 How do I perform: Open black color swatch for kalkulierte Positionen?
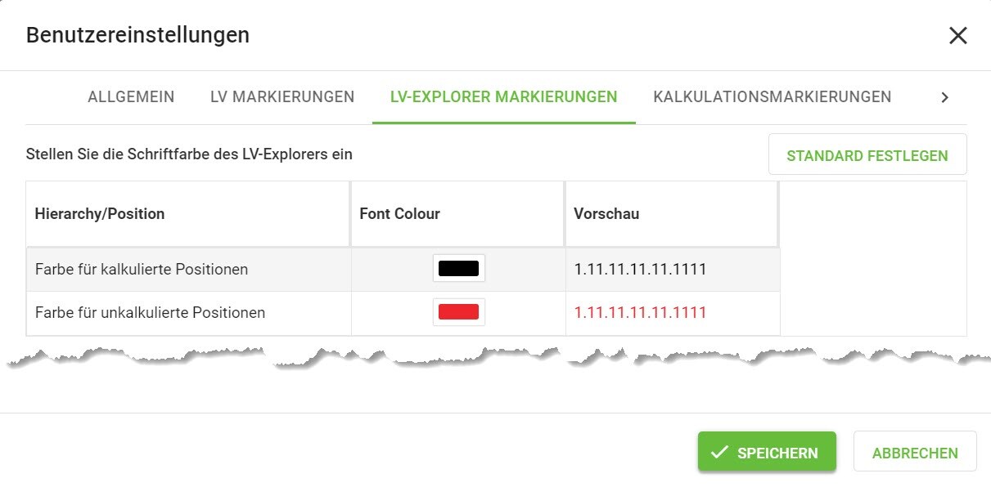(459, 268)
